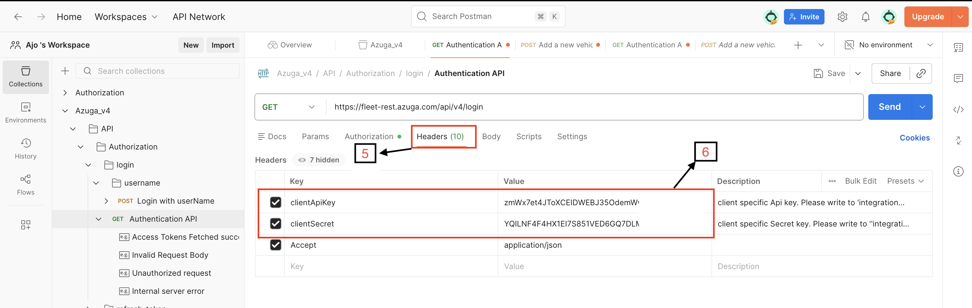
Task: Go forward with the right arrow icon
Action: 41,17
